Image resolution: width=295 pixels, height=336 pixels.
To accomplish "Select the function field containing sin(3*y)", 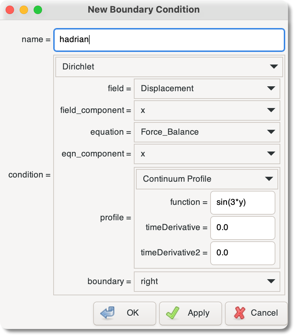I will [242, 203].
